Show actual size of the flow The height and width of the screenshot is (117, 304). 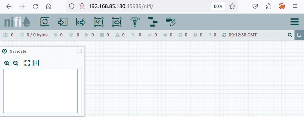[x=37, y=63]
